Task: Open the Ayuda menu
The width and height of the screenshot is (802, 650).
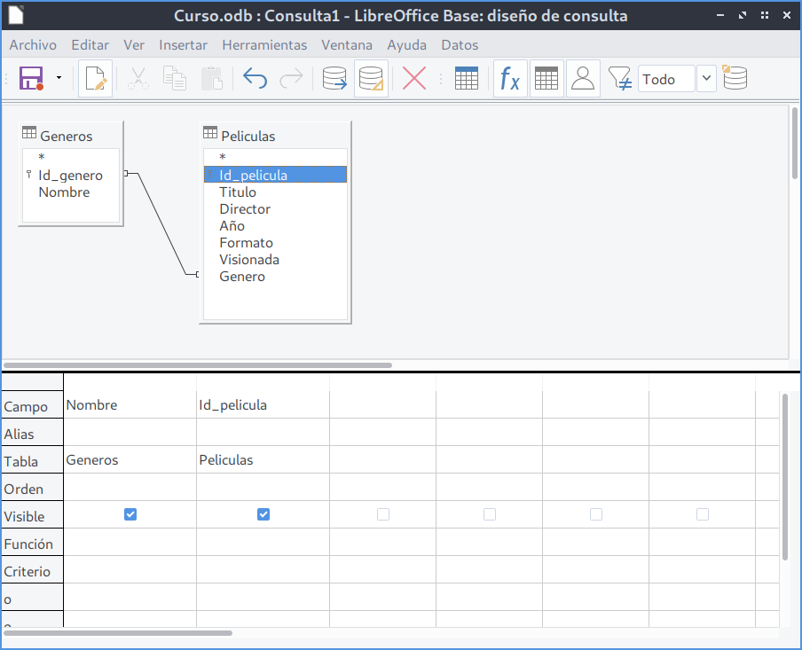Action: (406, 45)
